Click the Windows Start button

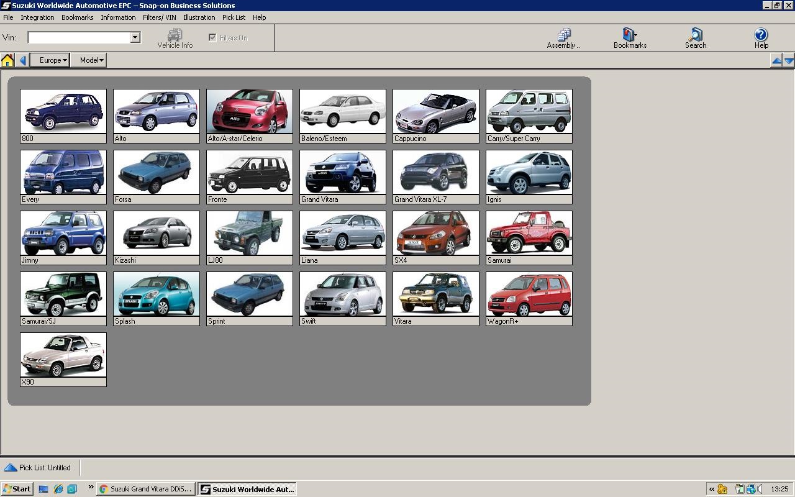[x=17, y=489]
